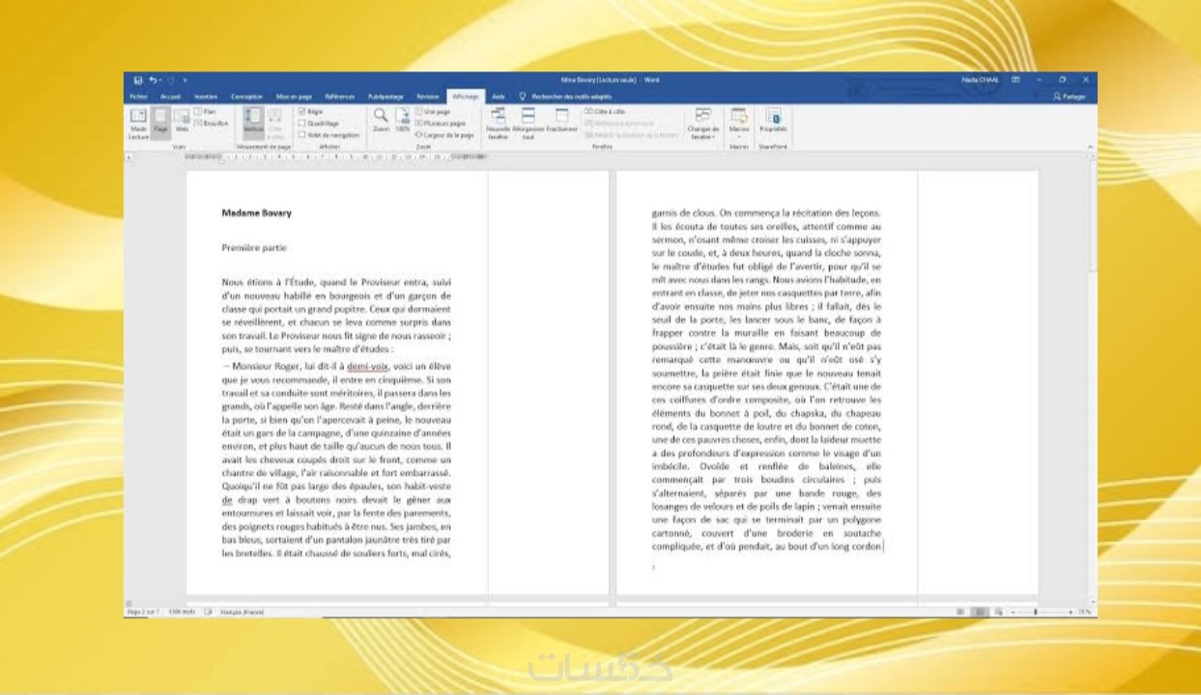Click the horizontal ruler
The height and width of the screenshot is (695, 1201).
(x=335, y=156)
